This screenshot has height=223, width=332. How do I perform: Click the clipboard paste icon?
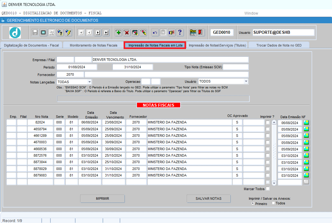pyautogui.click(x=163, y=33)
